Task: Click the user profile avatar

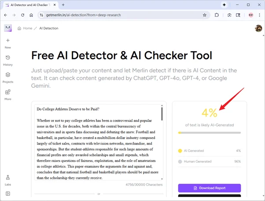Action: point(258,28)
